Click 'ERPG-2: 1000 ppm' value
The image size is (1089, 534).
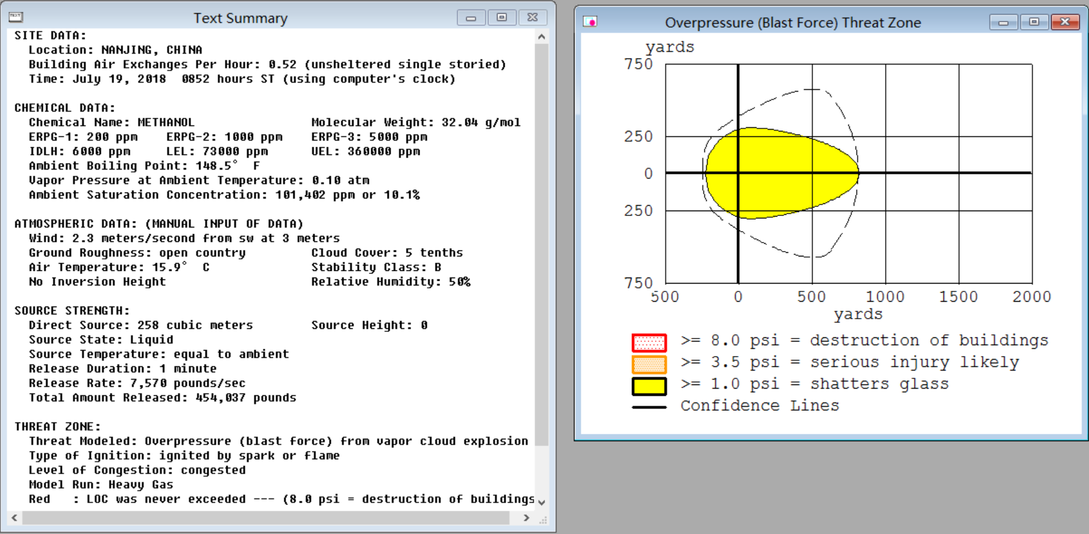click(225, 137)
